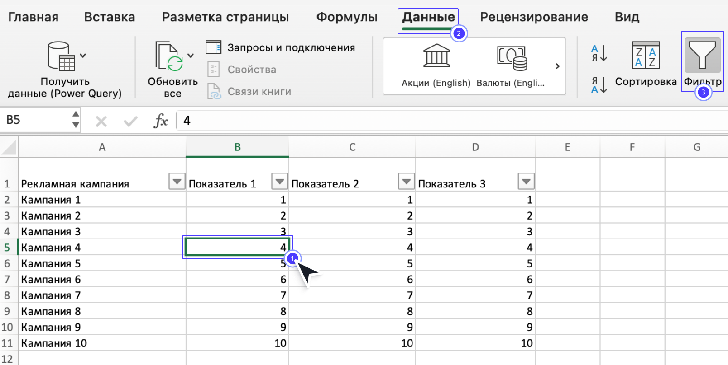The width and height of the screenshot is (728, 365).
Task: Select the Акции (English) data type
Action: click(436, 66)
